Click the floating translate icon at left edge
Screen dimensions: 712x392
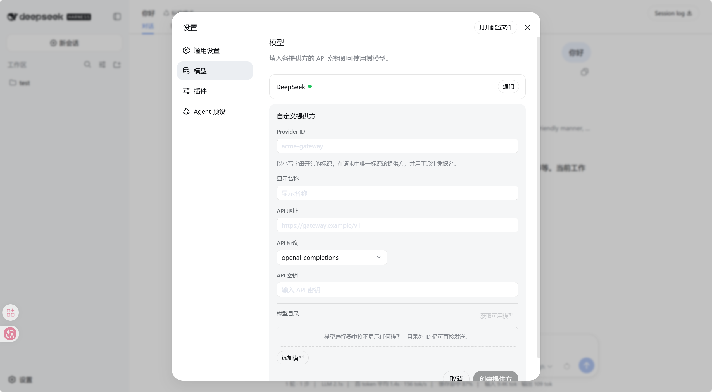coord(10,334)
